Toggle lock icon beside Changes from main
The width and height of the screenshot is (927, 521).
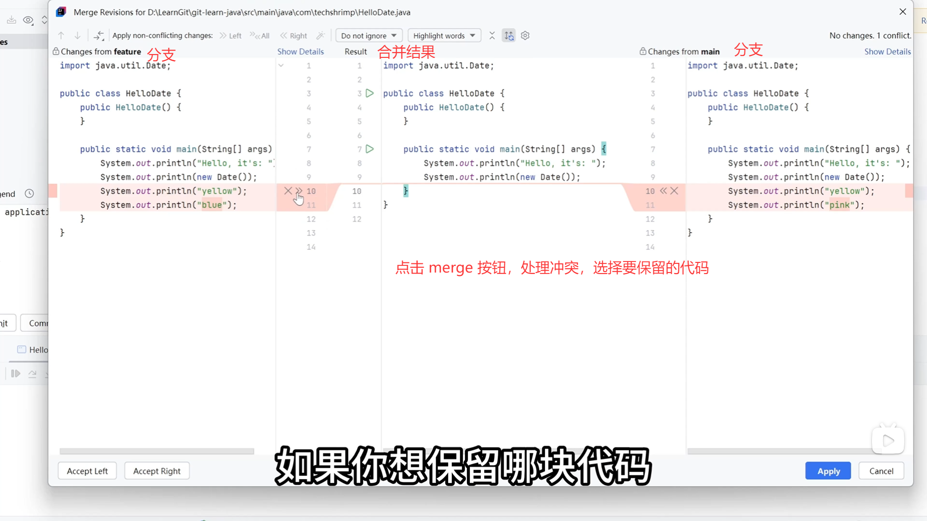point(643,51)
